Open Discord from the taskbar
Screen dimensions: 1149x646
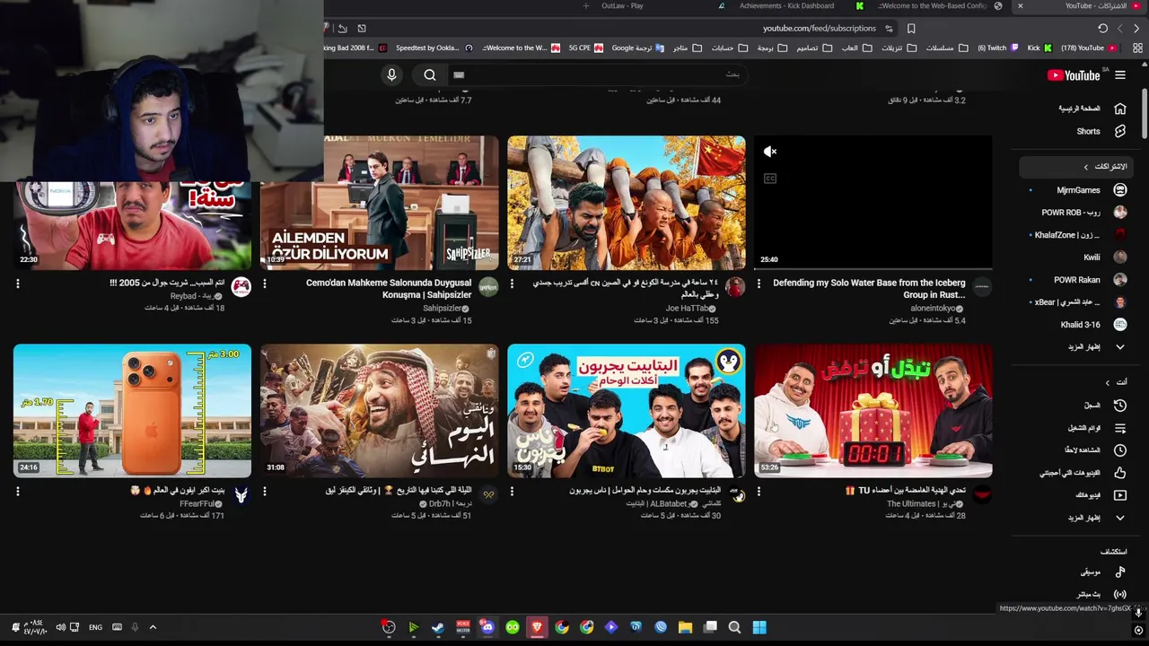(487, 627)
